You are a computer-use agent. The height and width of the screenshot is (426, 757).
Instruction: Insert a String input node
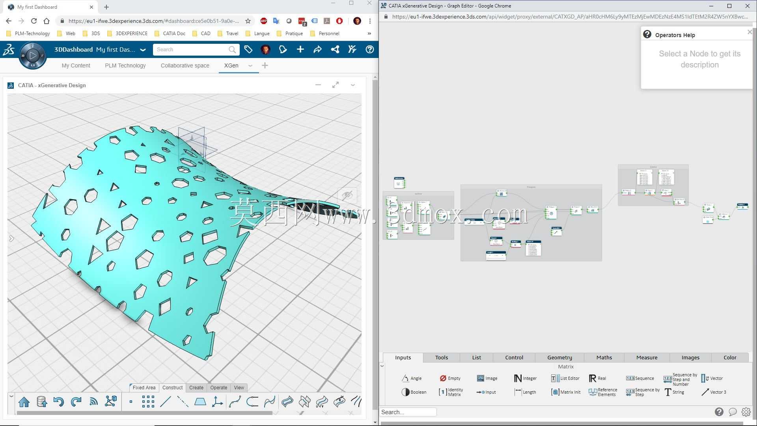click(x=674, y=392)
